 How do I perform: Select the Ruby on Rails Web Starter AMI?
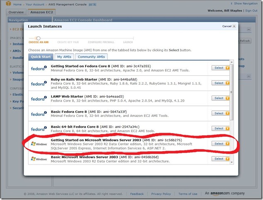click(221, 83)
